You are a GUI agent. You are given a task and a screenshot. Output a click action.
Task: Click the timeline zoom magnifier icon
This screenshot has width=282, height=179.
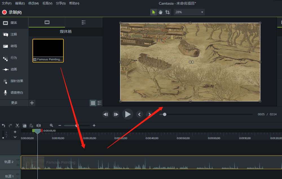click(x=51, y=125)
